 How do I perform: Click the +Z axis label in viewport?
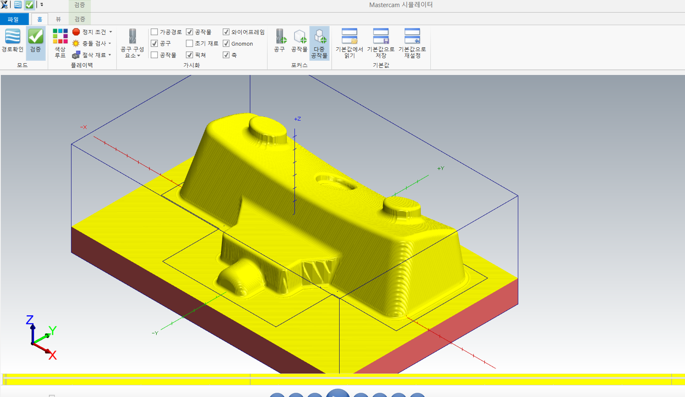click(297, 119)
